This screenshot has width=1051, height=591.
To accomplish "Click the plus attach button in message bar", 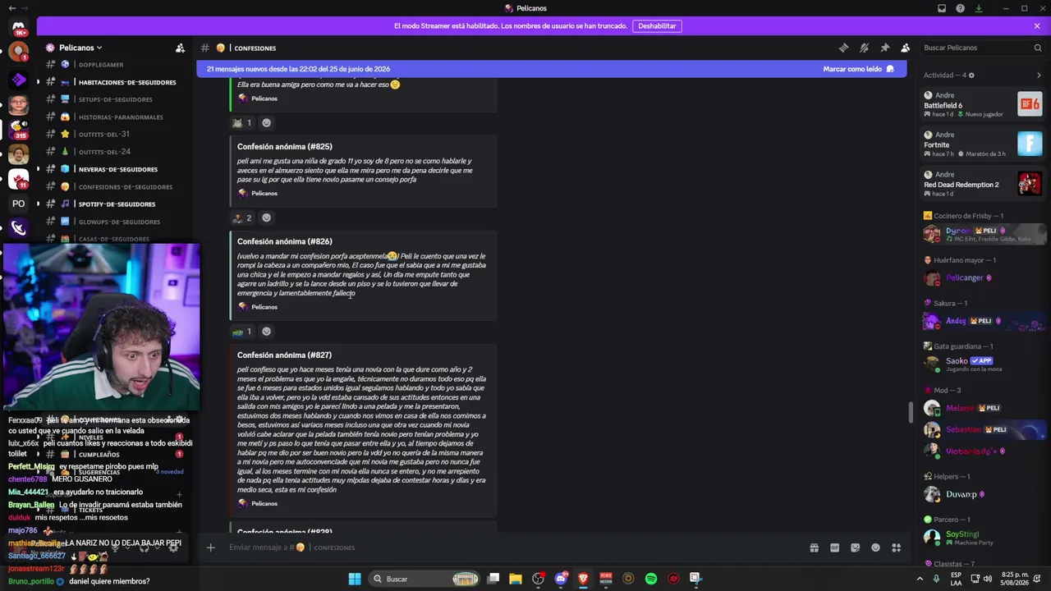I will point(210,547).
